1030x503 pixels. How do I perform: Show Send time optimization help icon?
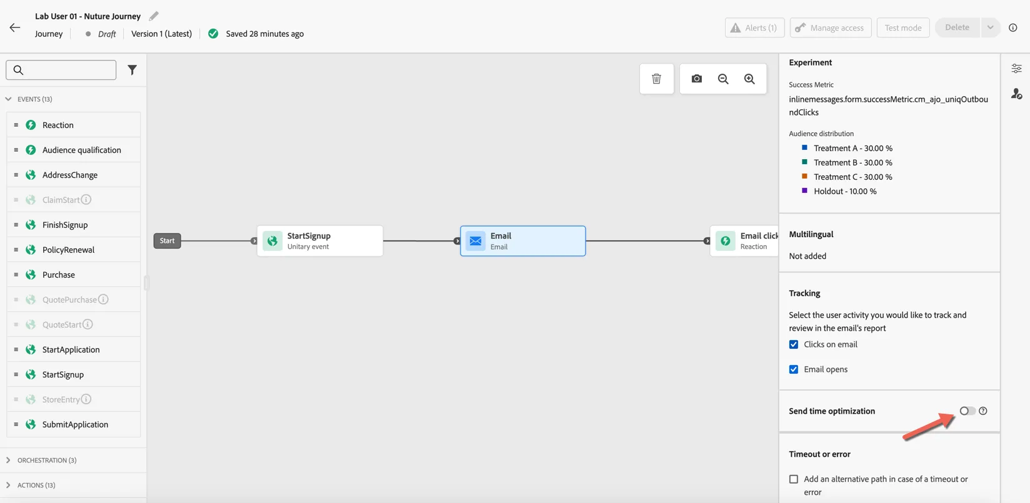click(983, 411)
